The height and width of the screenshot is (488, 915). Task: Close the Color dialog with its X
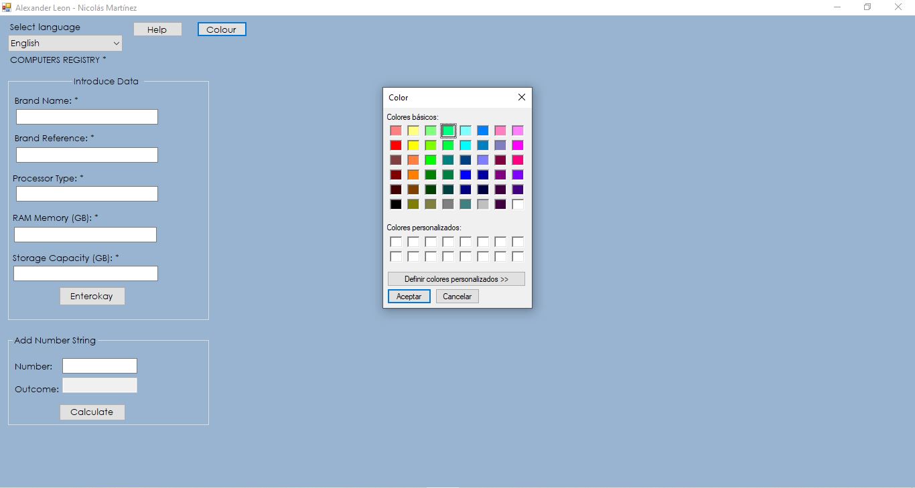coord(522,97)
